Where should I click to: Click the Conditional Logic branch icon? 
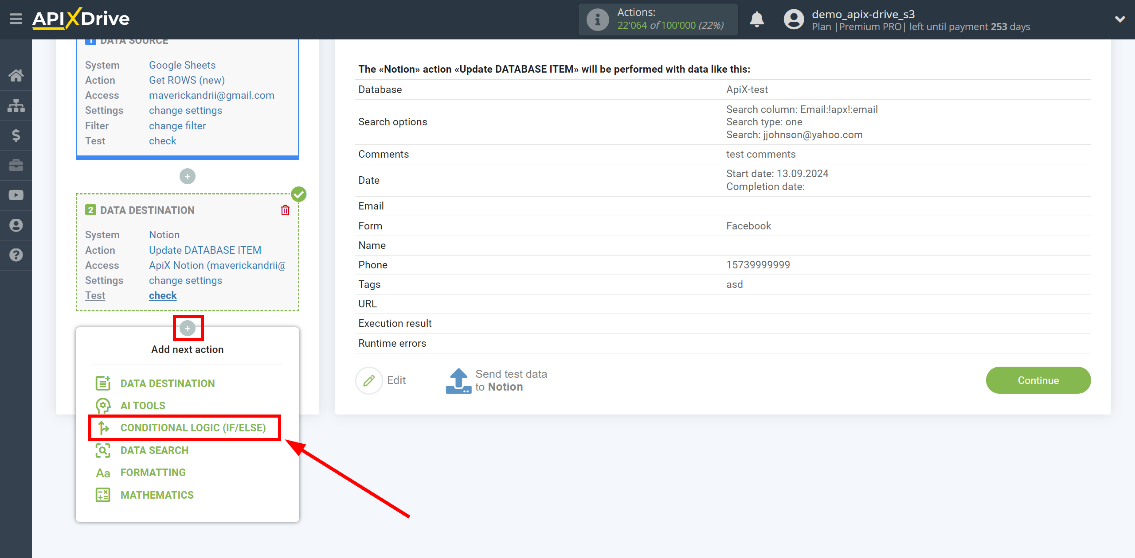pyautogui.click(x=103, y=428)
